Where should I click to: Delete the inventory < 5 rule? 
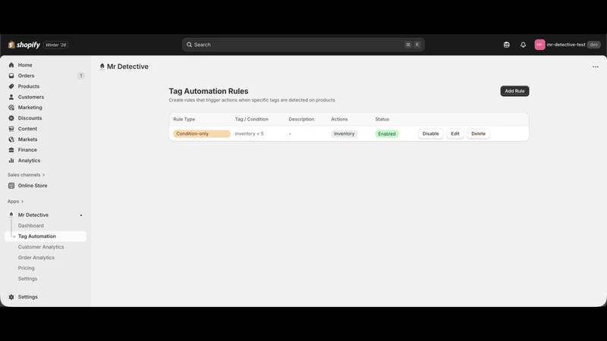[x=478, y=134]
